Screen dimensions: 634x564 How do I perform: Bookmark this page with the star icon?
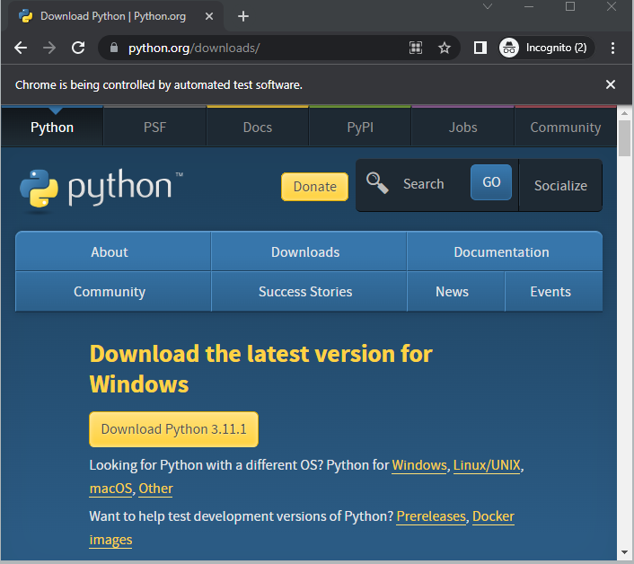(x=445, y=48)
